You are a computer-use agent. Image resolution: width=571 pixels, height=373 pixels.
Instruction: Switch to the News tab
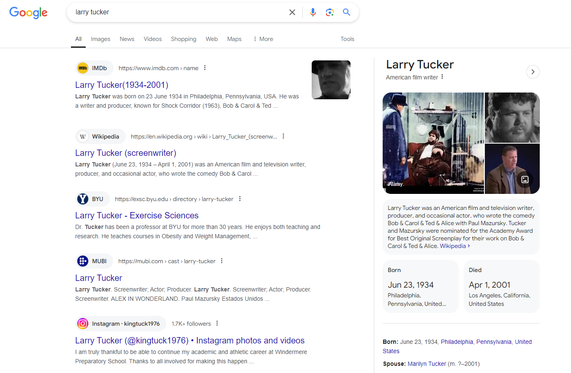point(127,39)
